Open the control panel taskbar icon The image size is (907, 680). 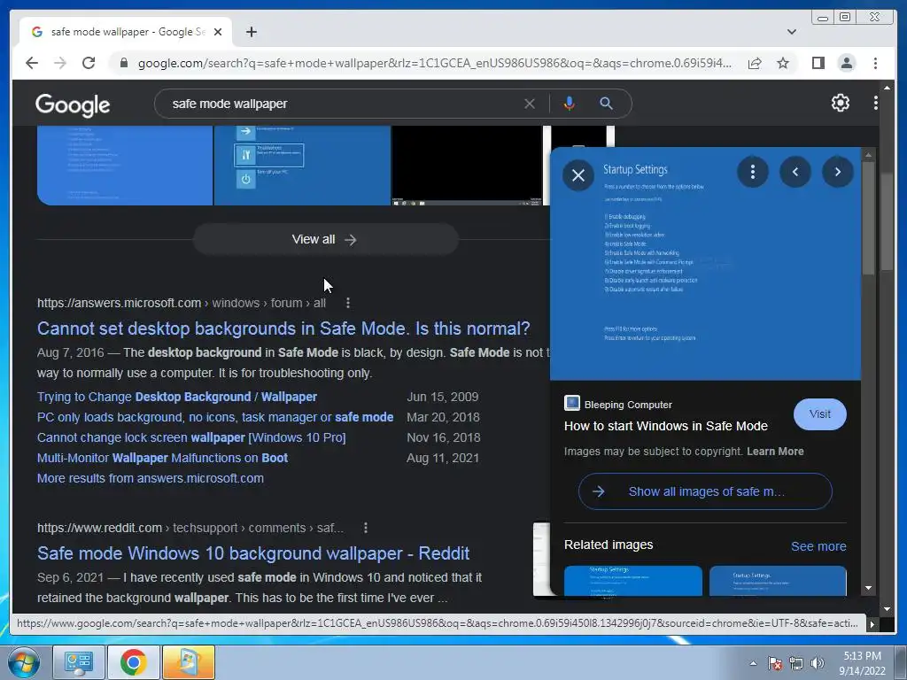click(79, 662)
